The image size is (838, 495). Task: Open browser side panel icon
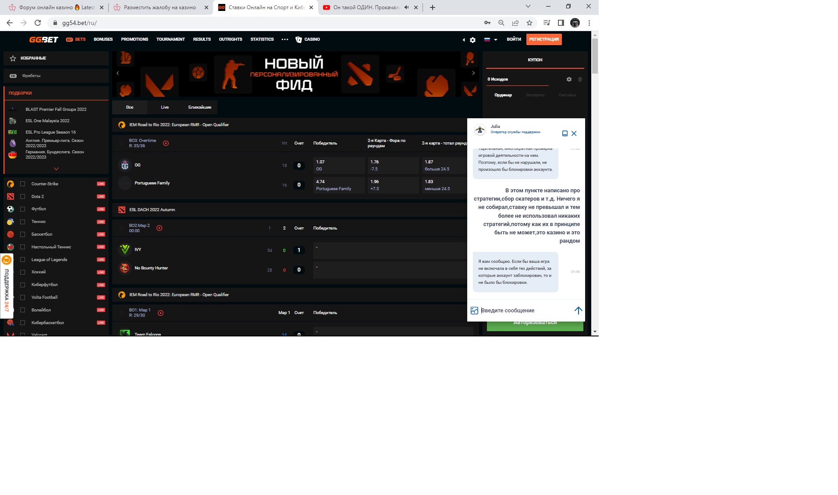click(561, 23)
